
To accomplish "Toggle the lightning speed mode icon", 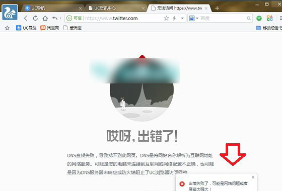I will 174,18.
